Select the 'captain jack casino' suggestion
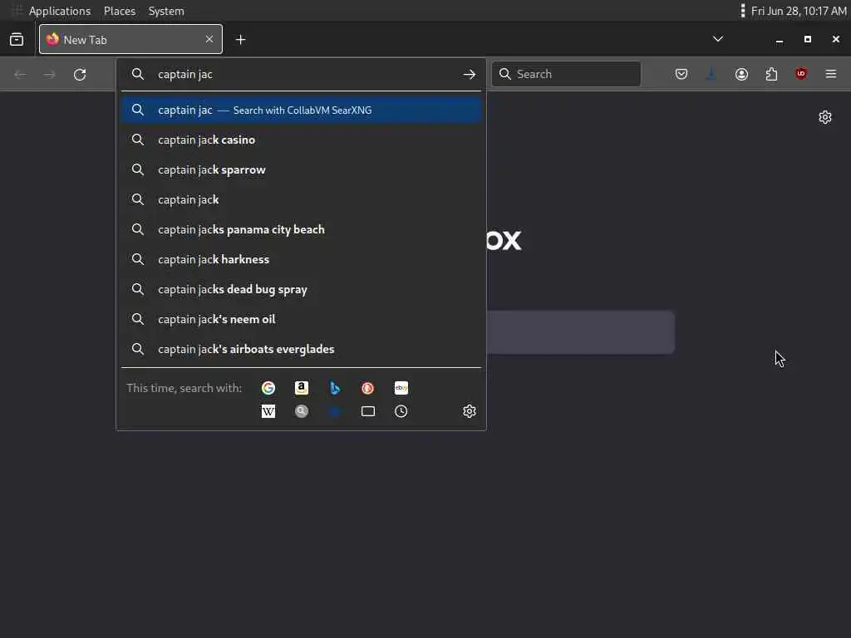The image size is (851, 638). (x=301, y=140)
